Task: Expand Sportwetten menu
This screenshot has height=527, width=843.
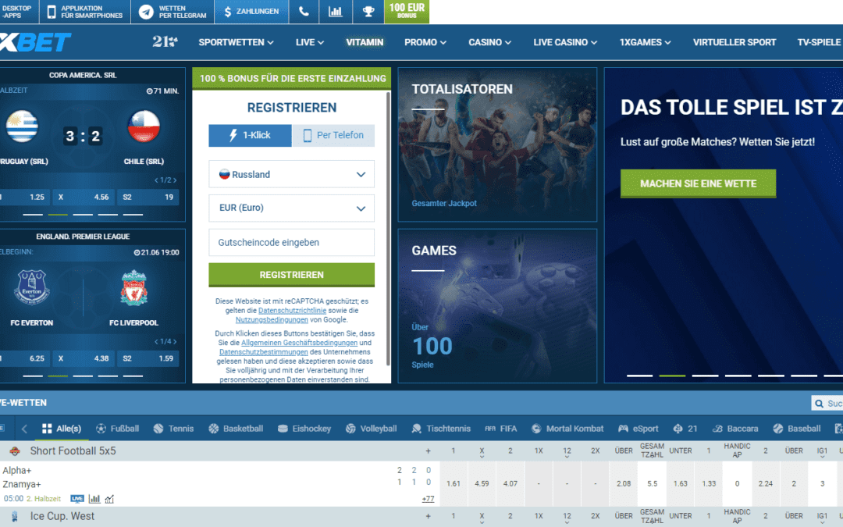Action: pyautogui.click(x=236, y=42)
